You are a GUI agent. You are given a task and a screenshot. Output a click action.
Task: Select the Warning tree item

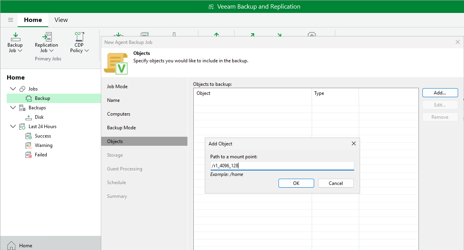pos(44,145)
